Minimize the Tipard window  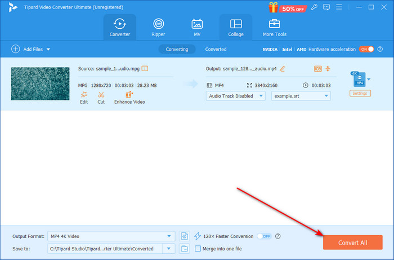click(x=359, y=7)
